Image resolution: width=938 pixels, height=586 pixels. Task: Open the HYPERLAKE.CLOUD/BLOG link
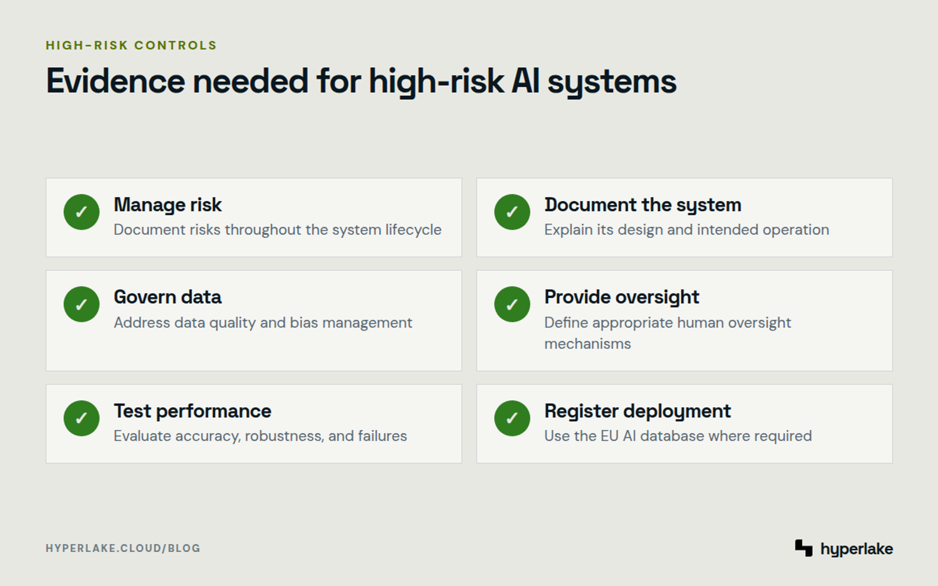123,548
